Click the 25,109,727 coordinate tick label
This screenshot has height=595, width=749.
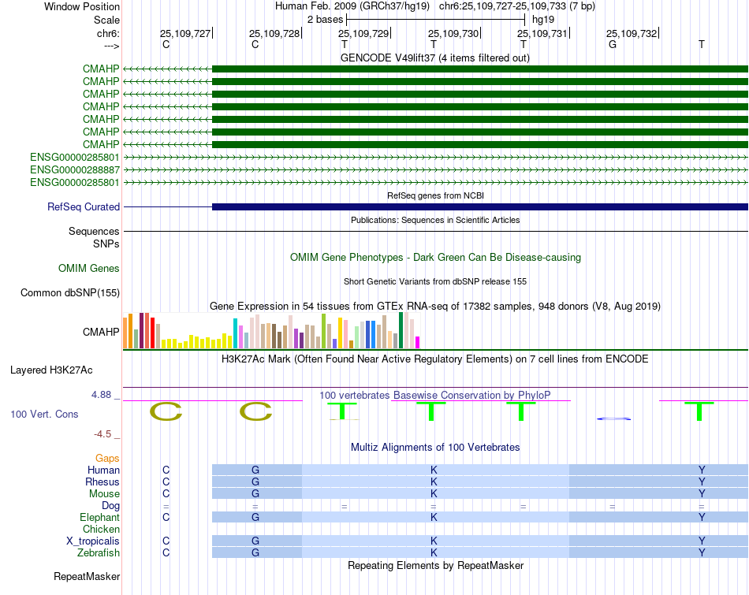(184, 33)
